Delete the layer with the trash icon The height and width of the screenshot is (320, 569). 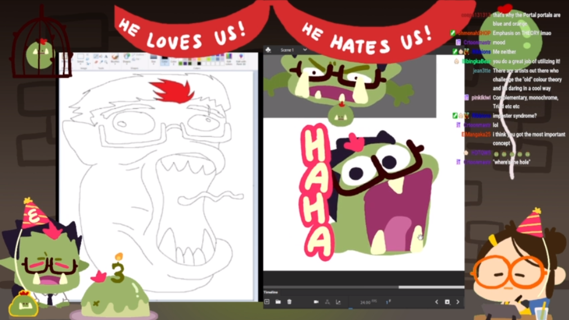289,302
